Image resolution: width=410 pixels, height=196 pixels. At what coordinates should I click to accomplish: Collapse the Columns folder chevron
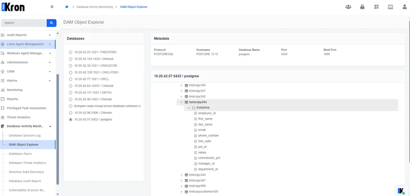click(189, 108)
